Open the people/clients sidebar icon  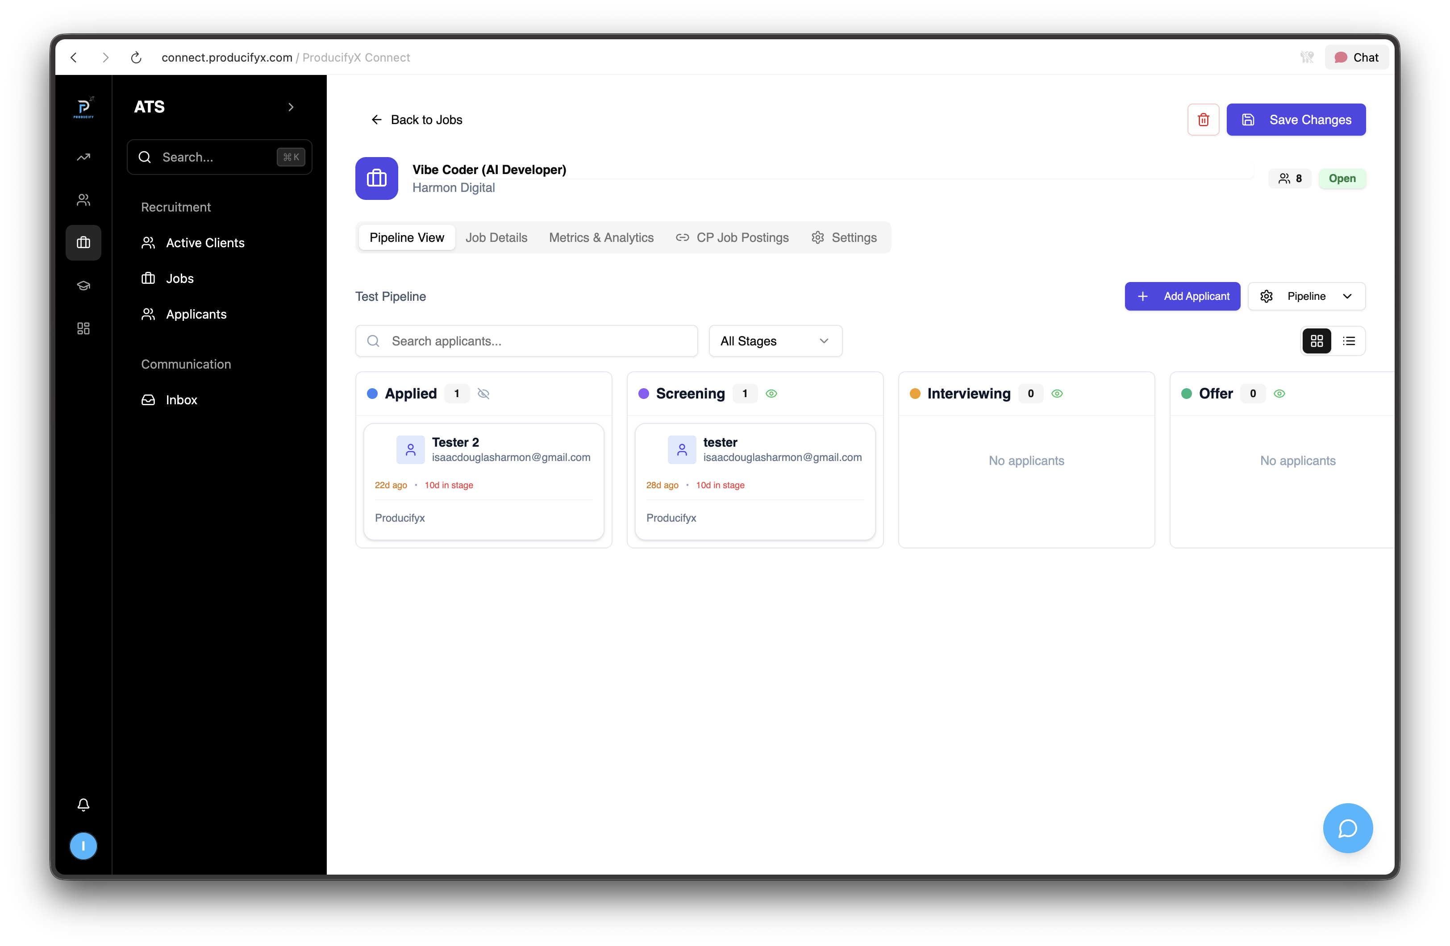(83, 199)
